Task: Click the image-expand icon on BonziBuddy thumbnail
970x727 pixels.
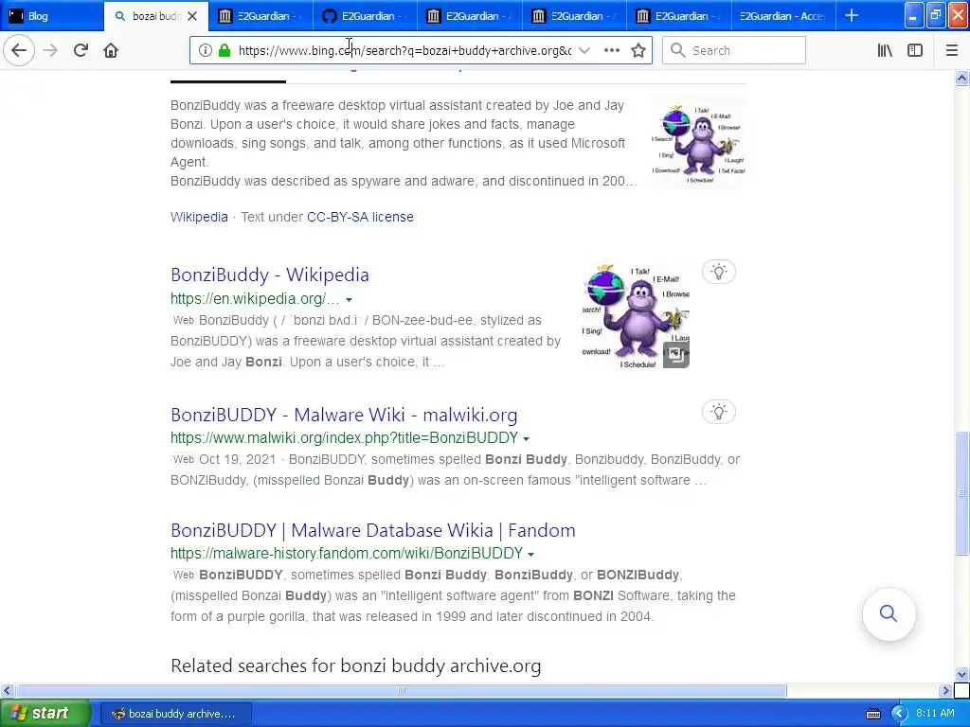Action: [x=676, y=355]
